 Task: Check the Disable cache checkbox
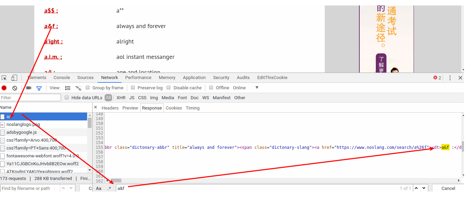coord(169,88)
